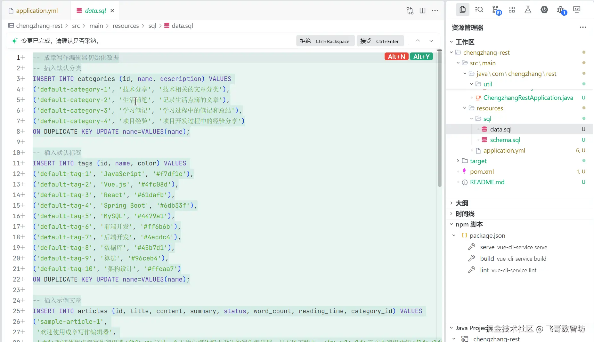Open editor more actions ellipsis menu
This screenshot has width=594, height=342.
coord(435,11)
